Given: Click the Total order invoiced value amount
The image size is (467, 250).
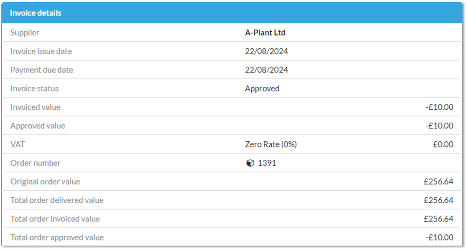Looking at the screenshot, I should click(x=438, y=219).
